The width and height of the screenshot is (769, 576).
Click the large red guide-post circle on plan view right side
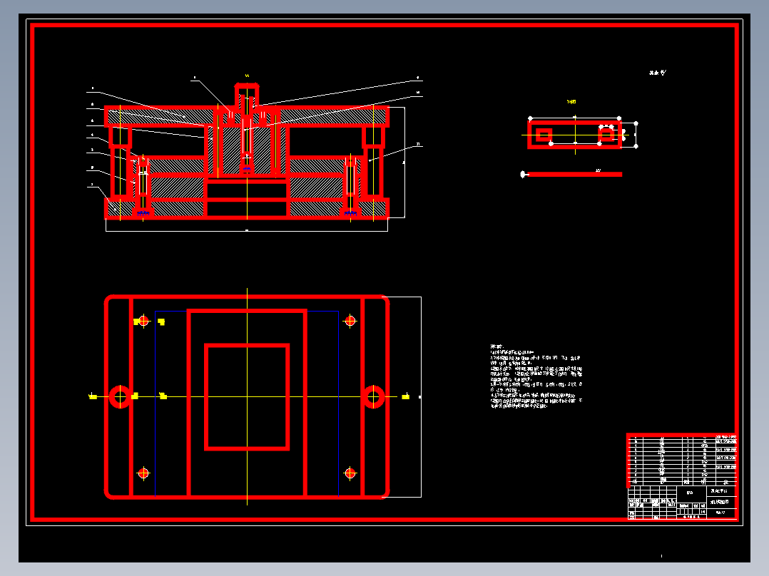click(374, 396)
